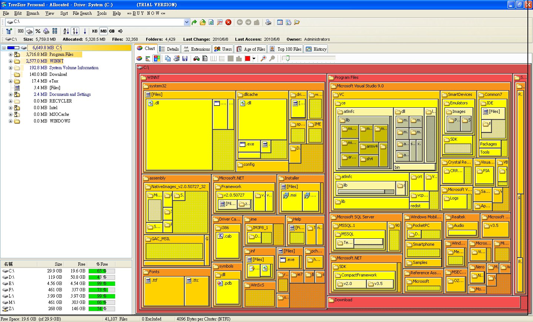
Task: Click the 名稱 column header
Action: pyautogui.click(x=19, y=264)
